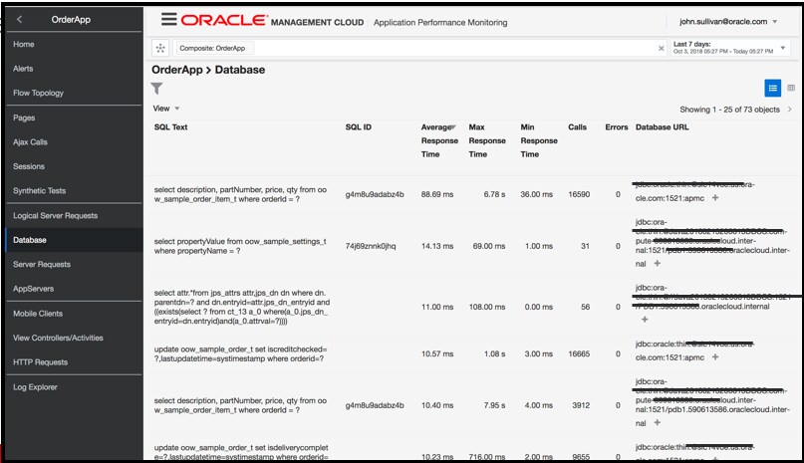
Task: Open the funnel filter icon
Action: tap(156, 89)
